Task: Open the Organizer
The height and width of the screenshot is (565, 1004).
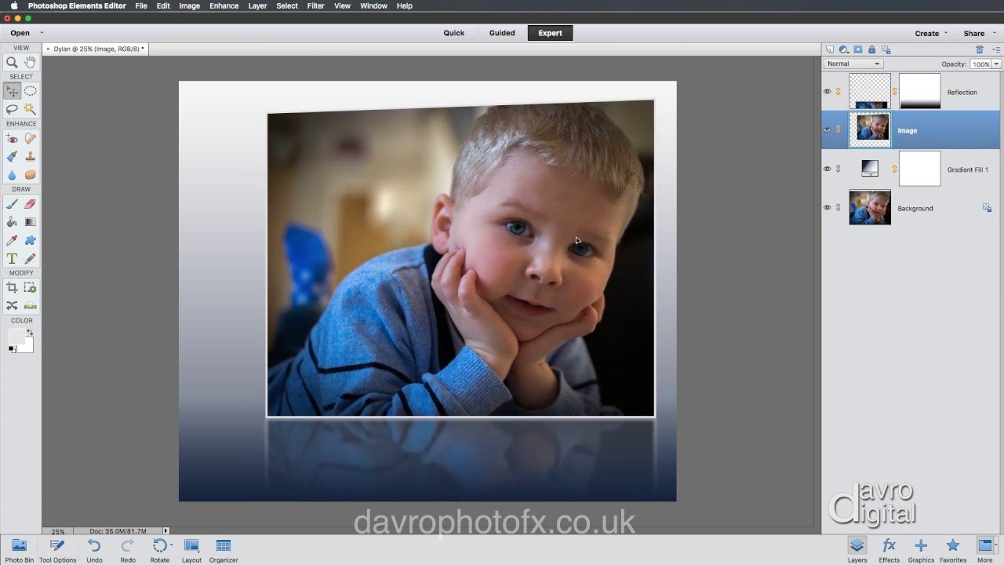Action: click(x=224, y=550)
